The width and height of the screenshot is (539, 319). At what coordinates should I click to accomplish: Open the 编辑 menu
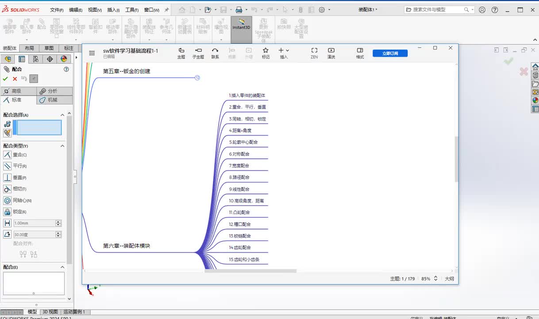pos(75,10)
